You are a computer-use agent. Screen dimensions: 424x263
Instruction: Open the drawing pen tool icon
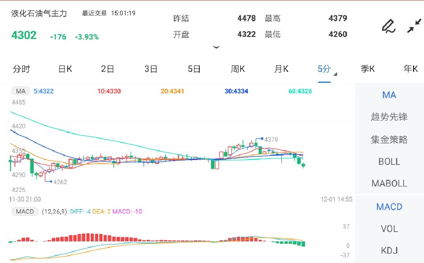(x=389, y=26)
